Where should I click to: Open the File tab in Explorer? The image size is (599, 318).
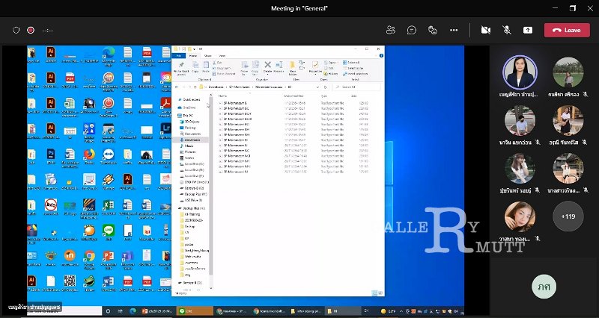pos(178,55)
